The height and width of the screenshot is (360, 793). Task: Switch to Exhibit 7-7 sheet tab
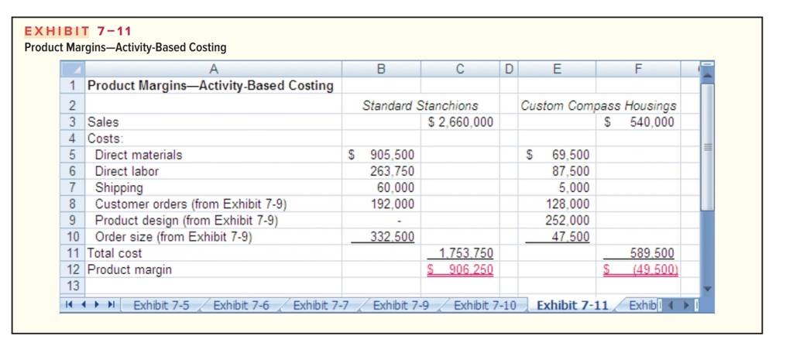click(x=321, y=305)
